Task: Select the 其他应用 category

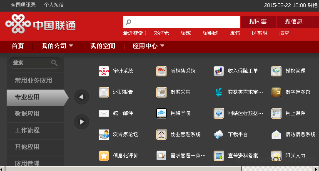Action: 35,147
